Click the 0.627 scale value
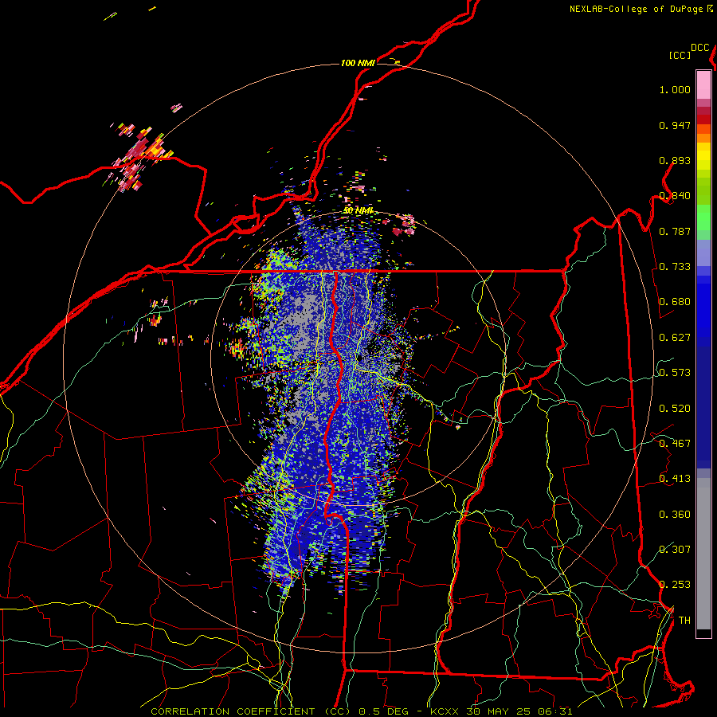The height and width of the screenshot is (717, 717). tap(675, 338)
